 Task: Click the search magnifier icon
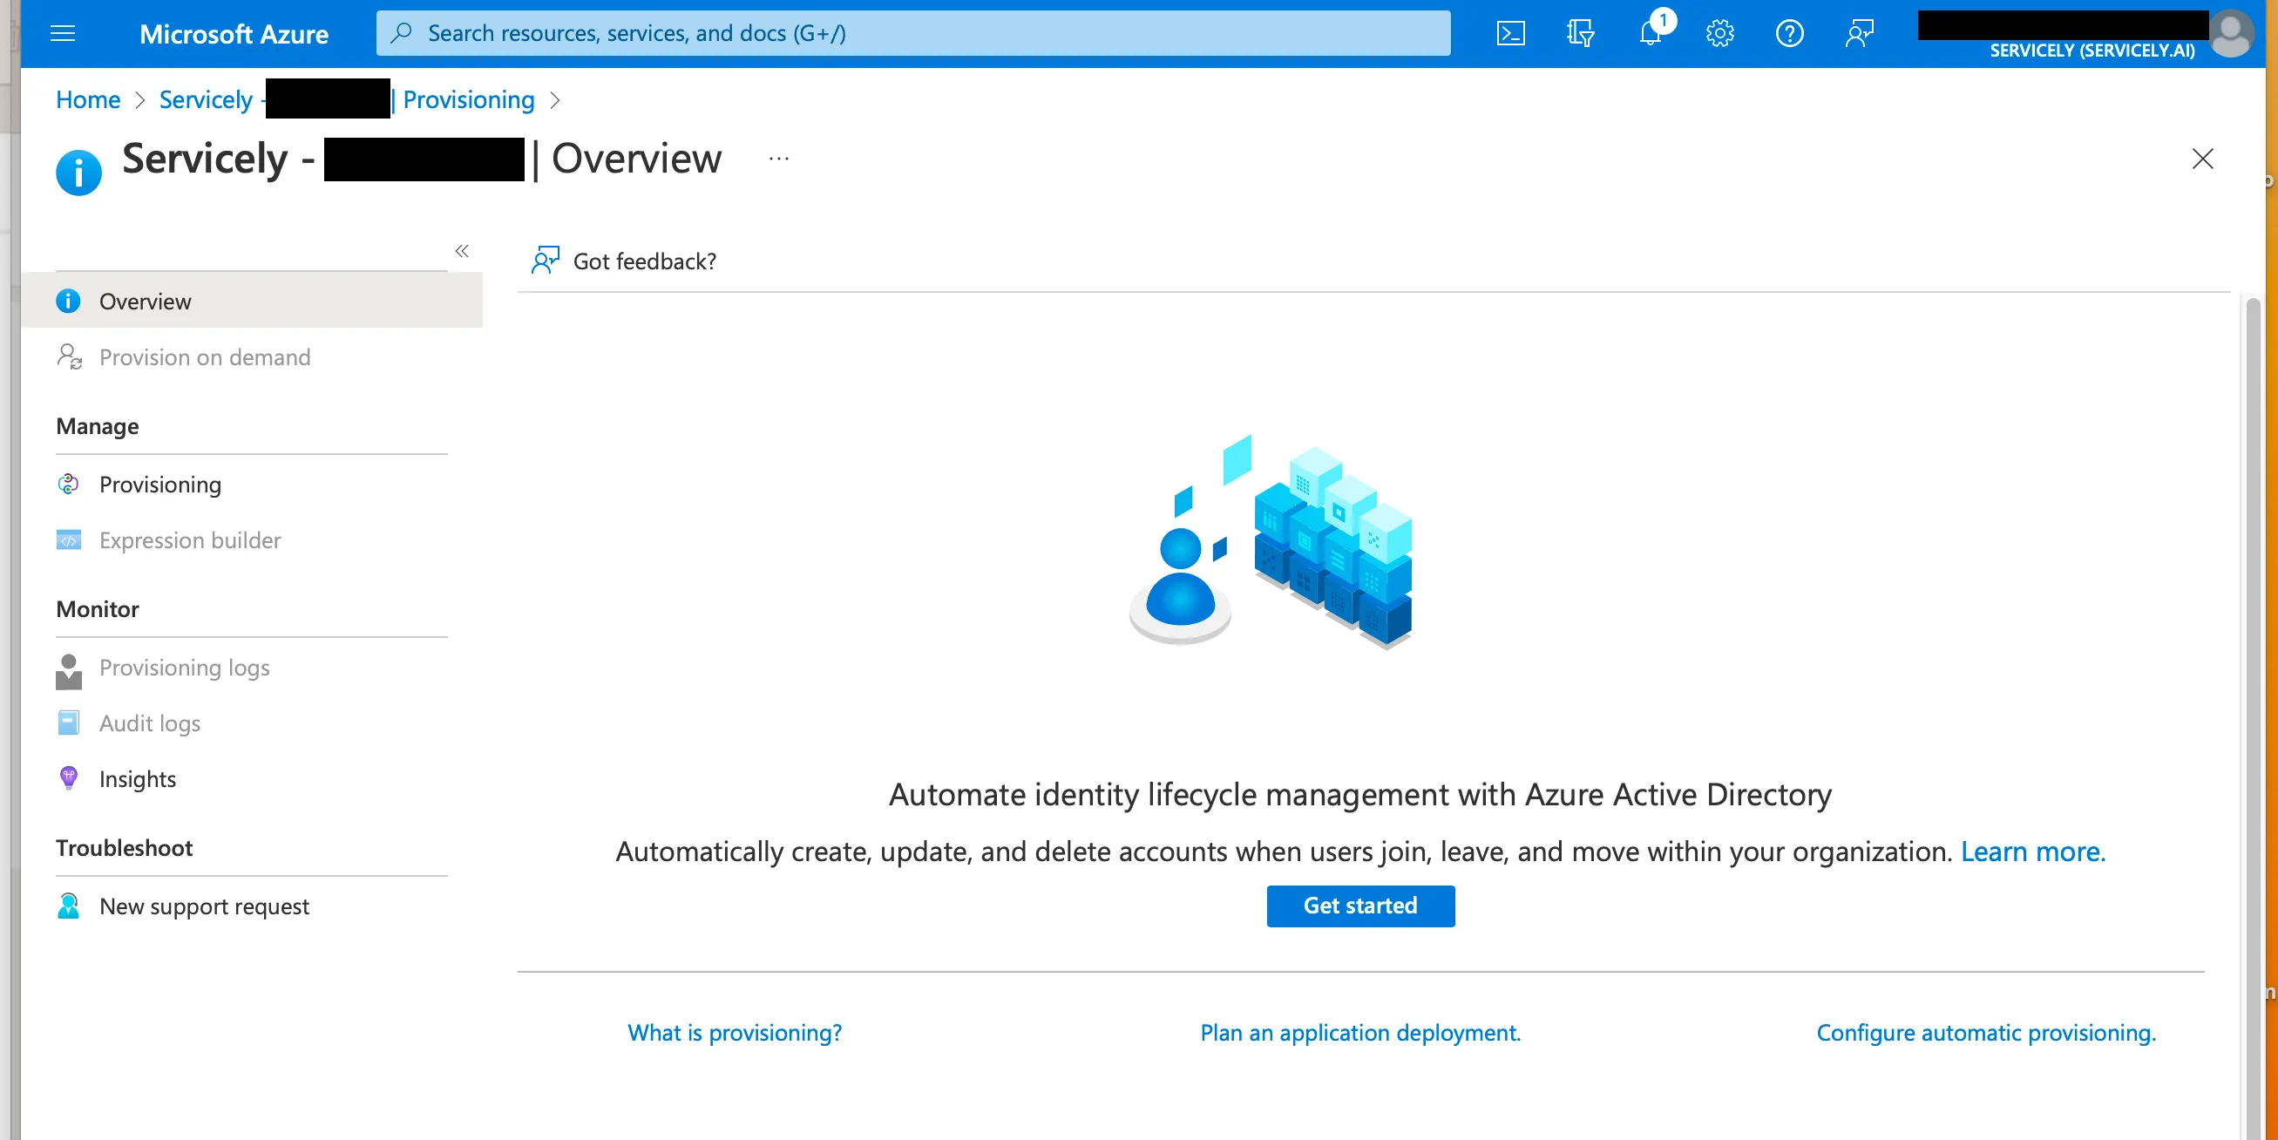(401, 33)
